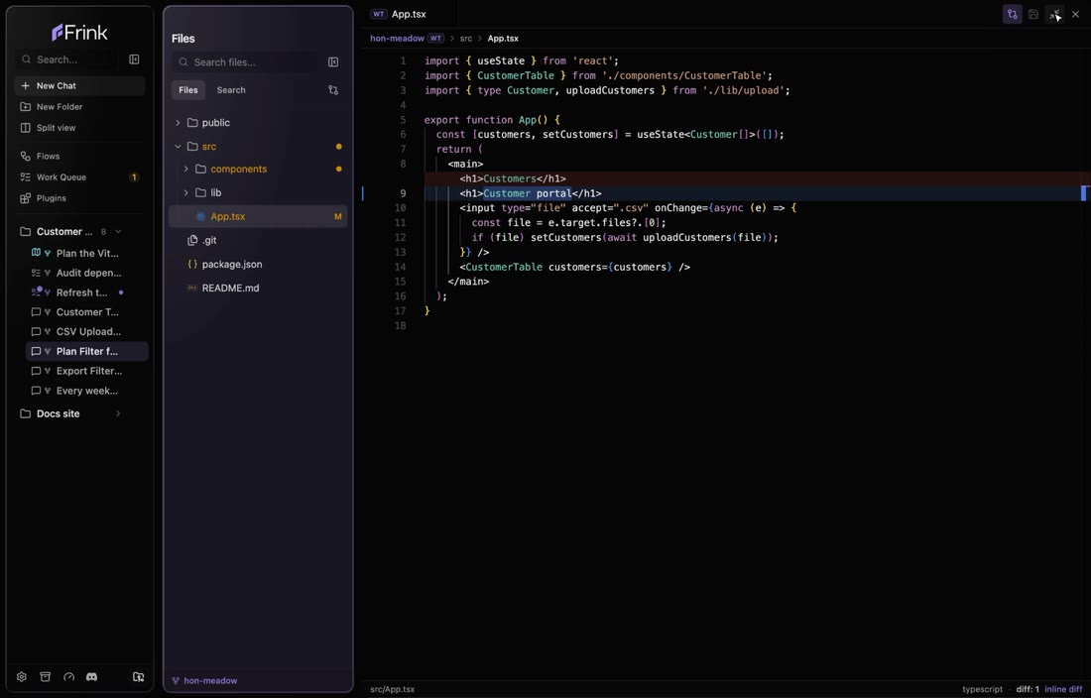The width and height of the screenshot is (1091, 698).
Task: Expand the public folder chevron
Action: tap(179, 123)
